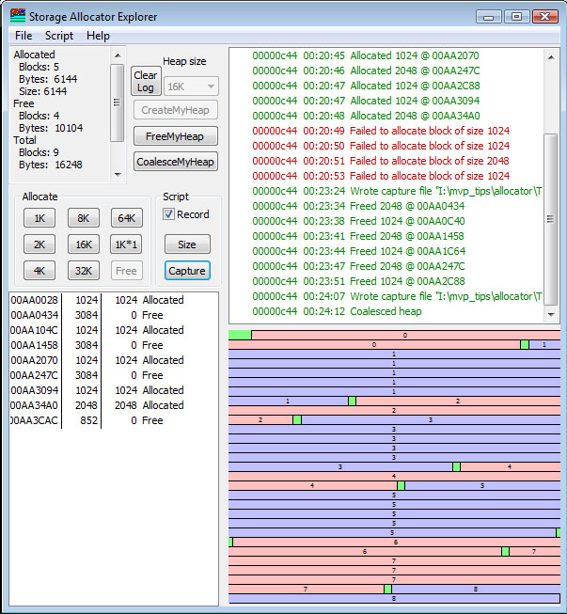This screenshot has width=567, height=614.
Task: Click the statistics panel scrollbar thumb
Action: pos(117,102)
